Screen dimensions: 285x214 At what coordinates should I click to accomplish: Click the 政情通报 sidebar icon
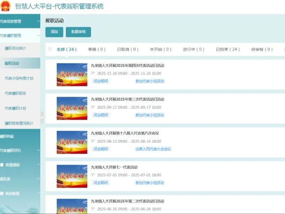[x=2, y=165]
